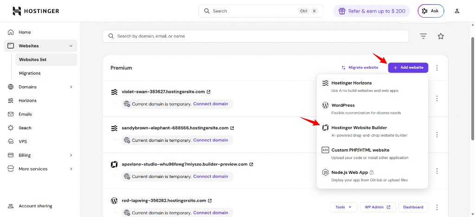Open the Tools dropdown for red-lapwing
Viewport: 475px width, 217px height.
(344, 207)
